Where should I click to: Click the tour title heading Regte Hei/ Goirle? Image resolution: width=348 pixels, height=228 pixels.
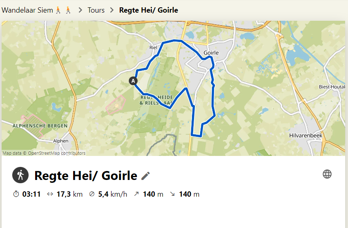coord(85,175)
